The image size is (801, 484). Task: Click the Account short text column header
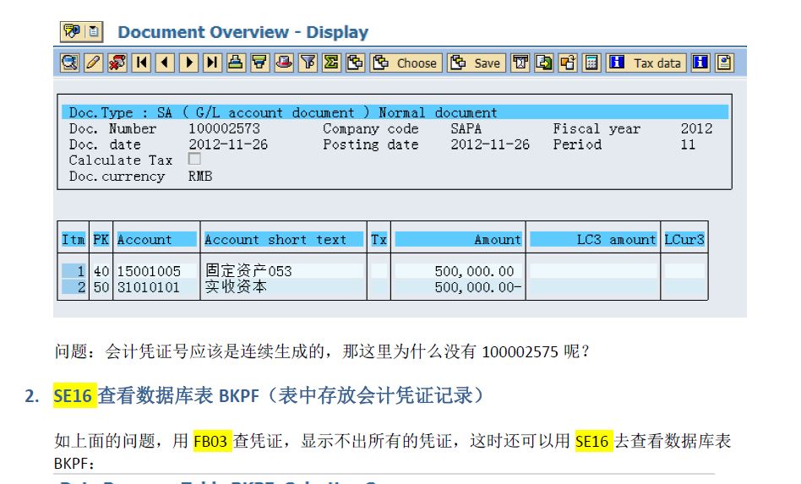(284, 239)
